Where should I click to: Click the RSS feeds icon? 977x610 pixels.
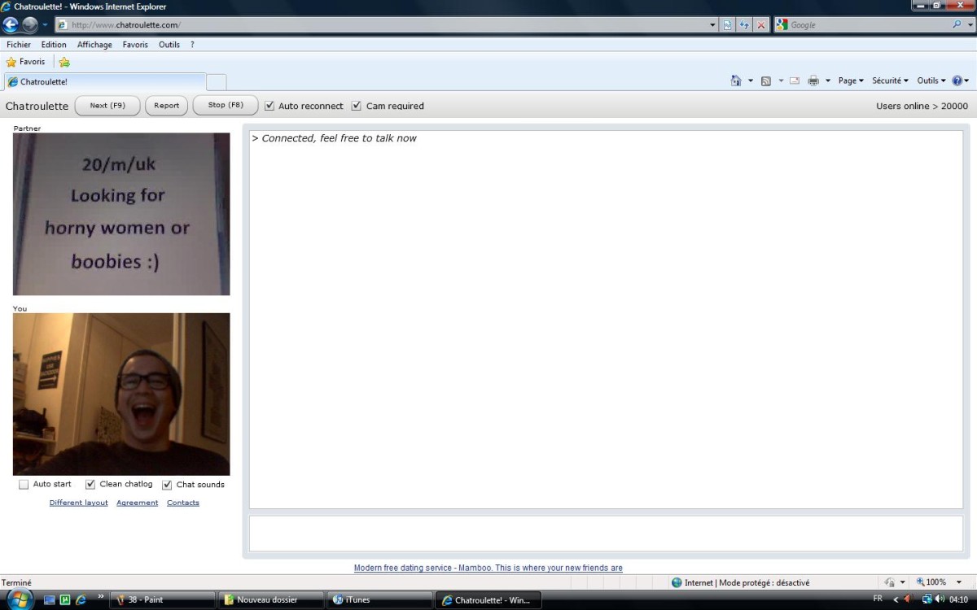pos(765,81)
